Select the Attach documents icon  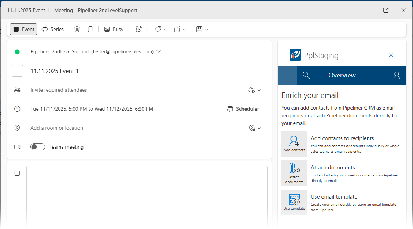point(294,172)
